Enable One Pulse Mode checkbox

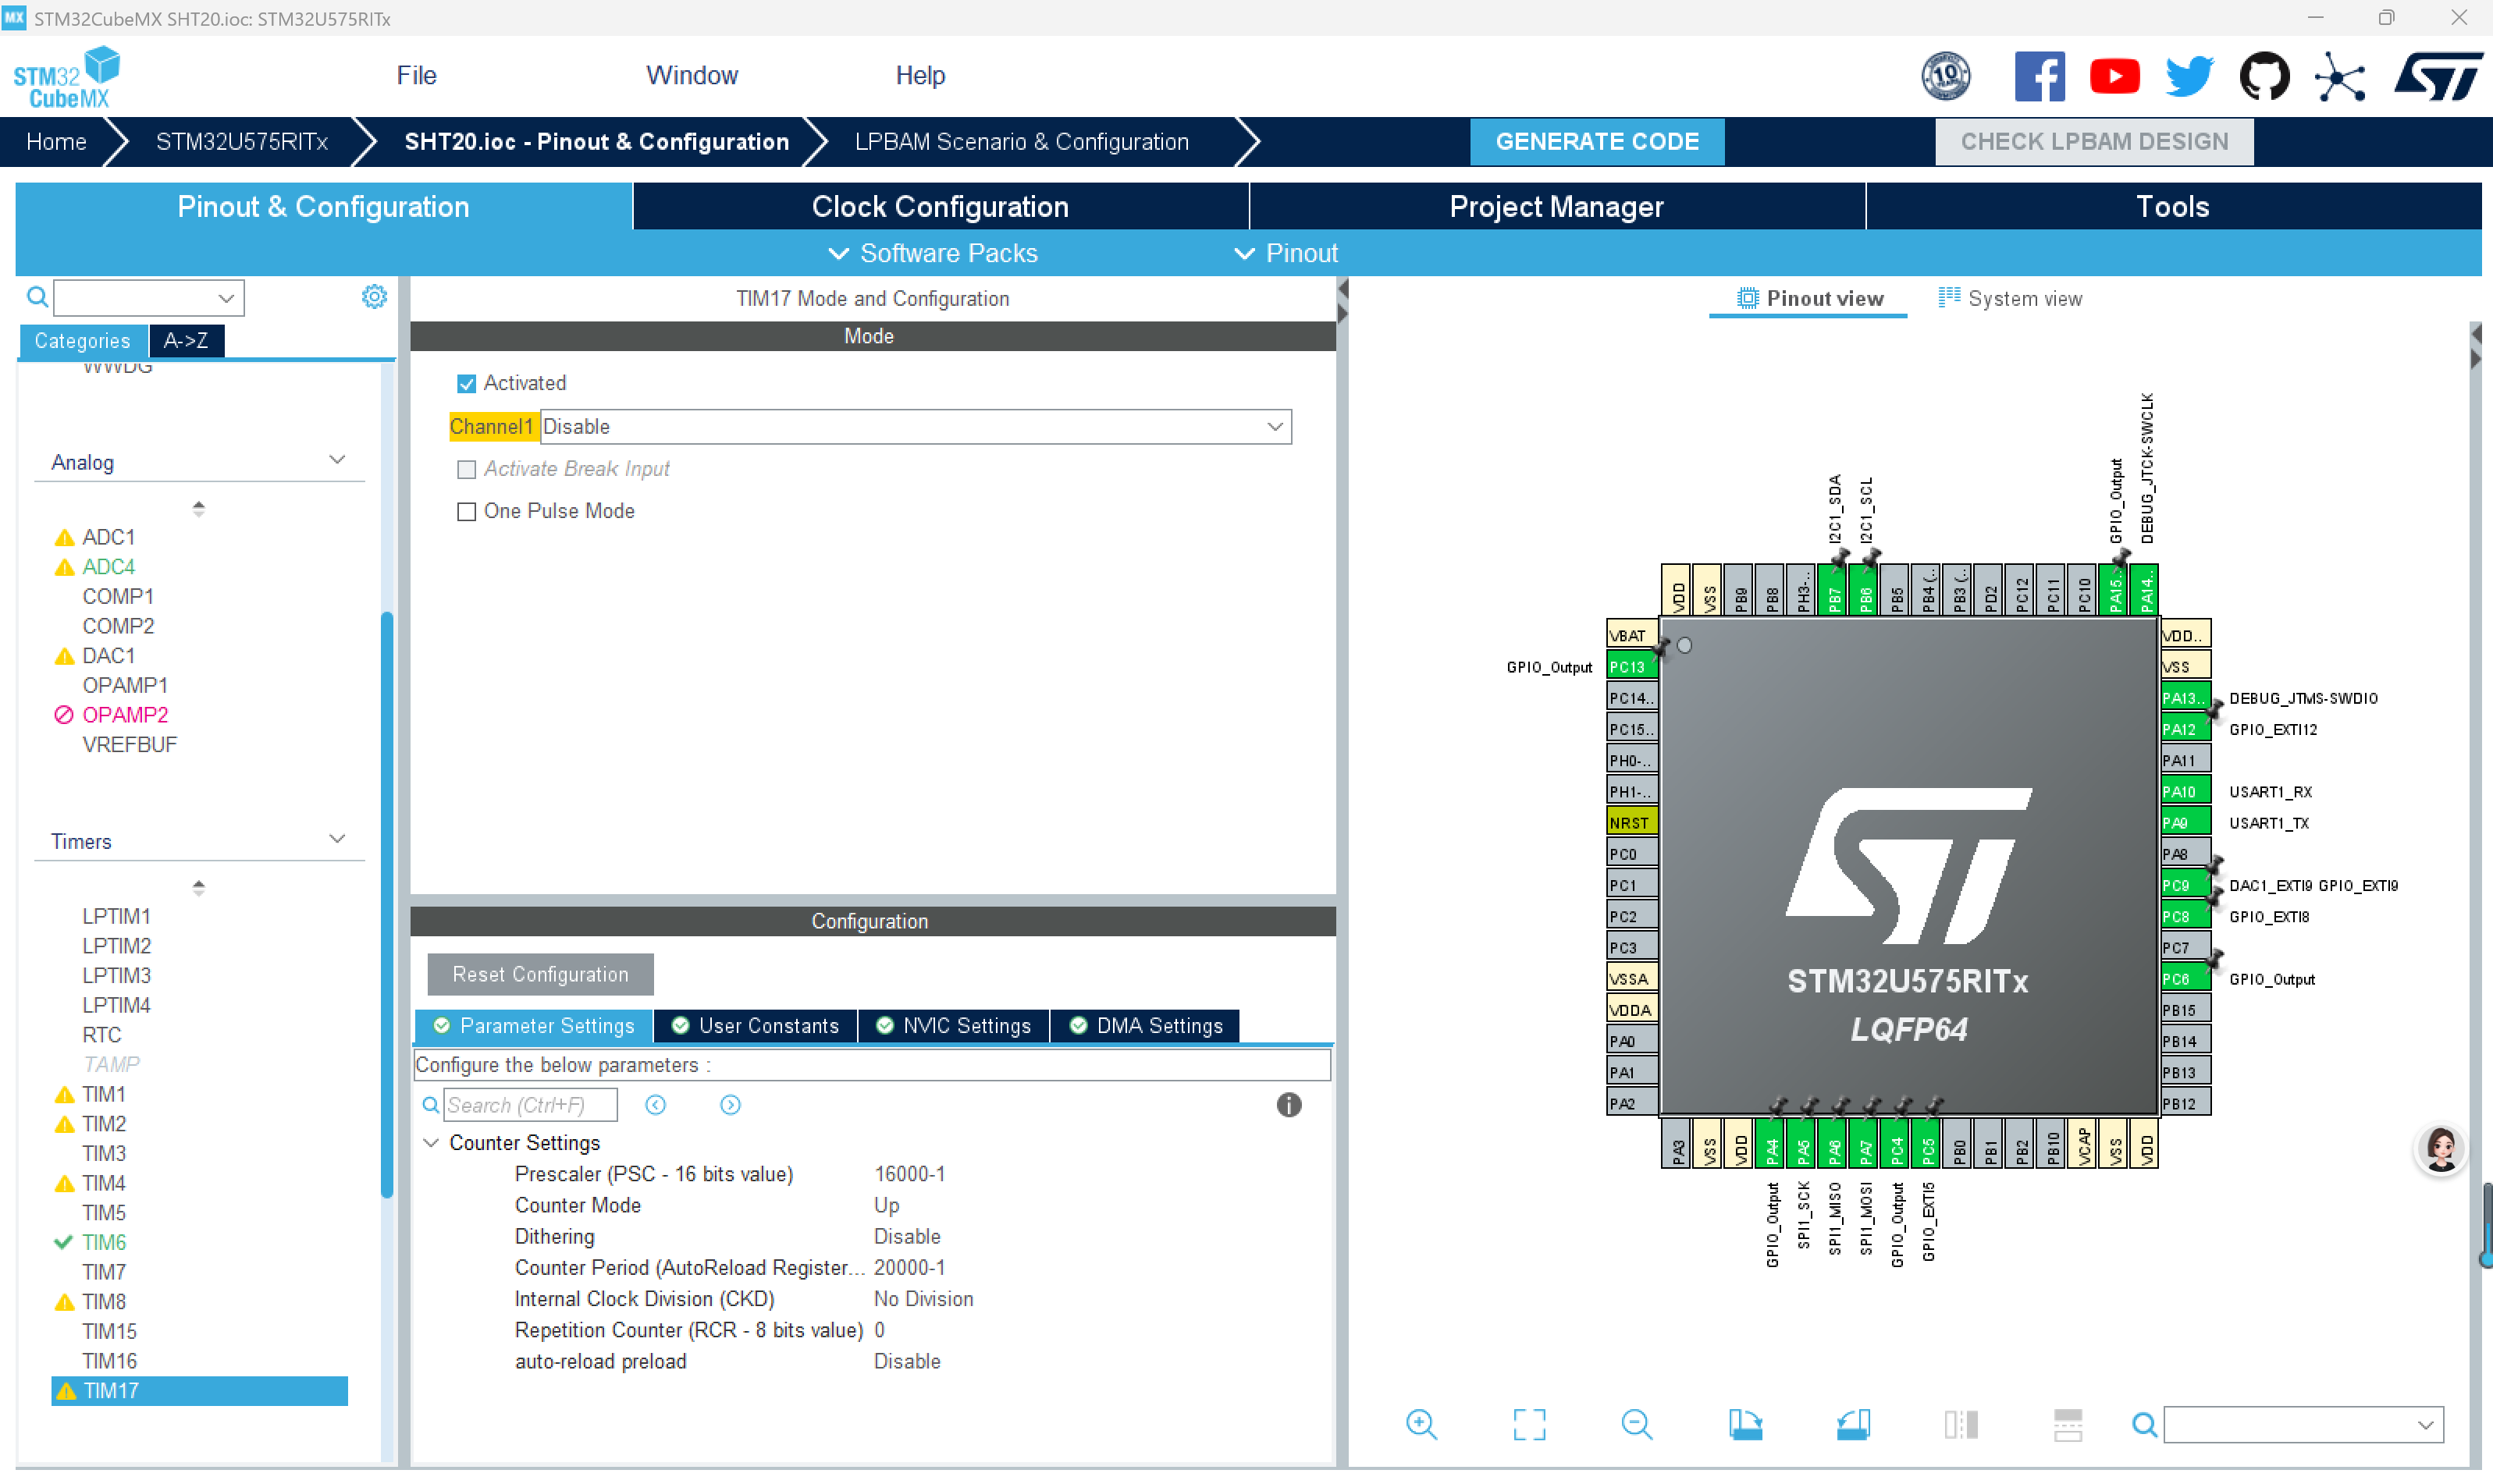point(466,512)
